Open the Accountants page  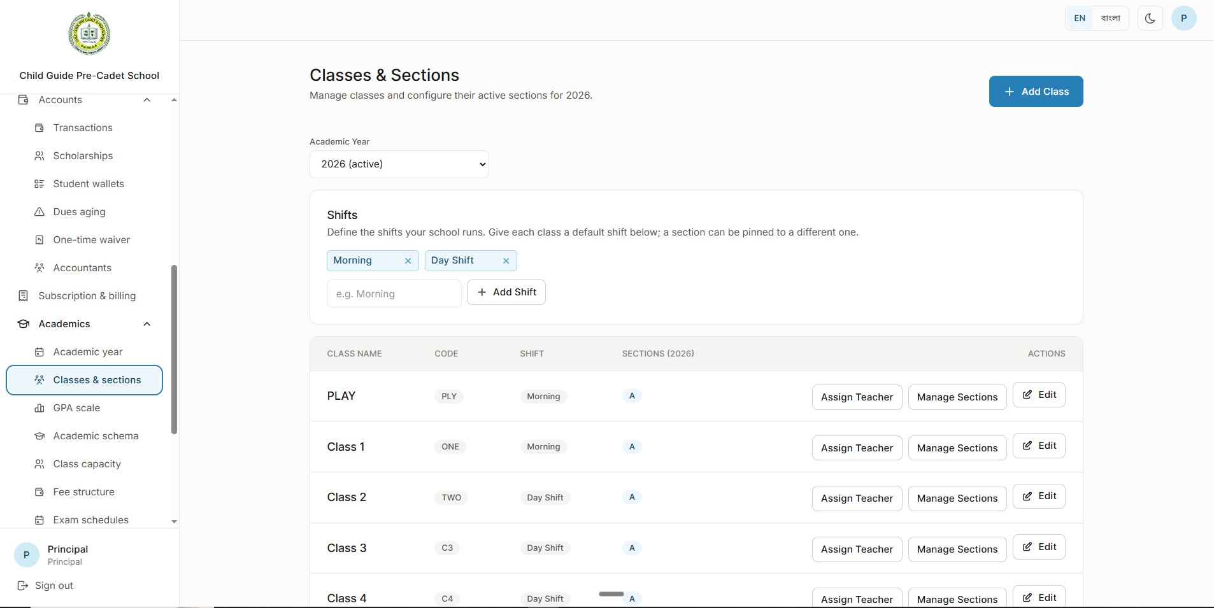click(x=85, y=268)
